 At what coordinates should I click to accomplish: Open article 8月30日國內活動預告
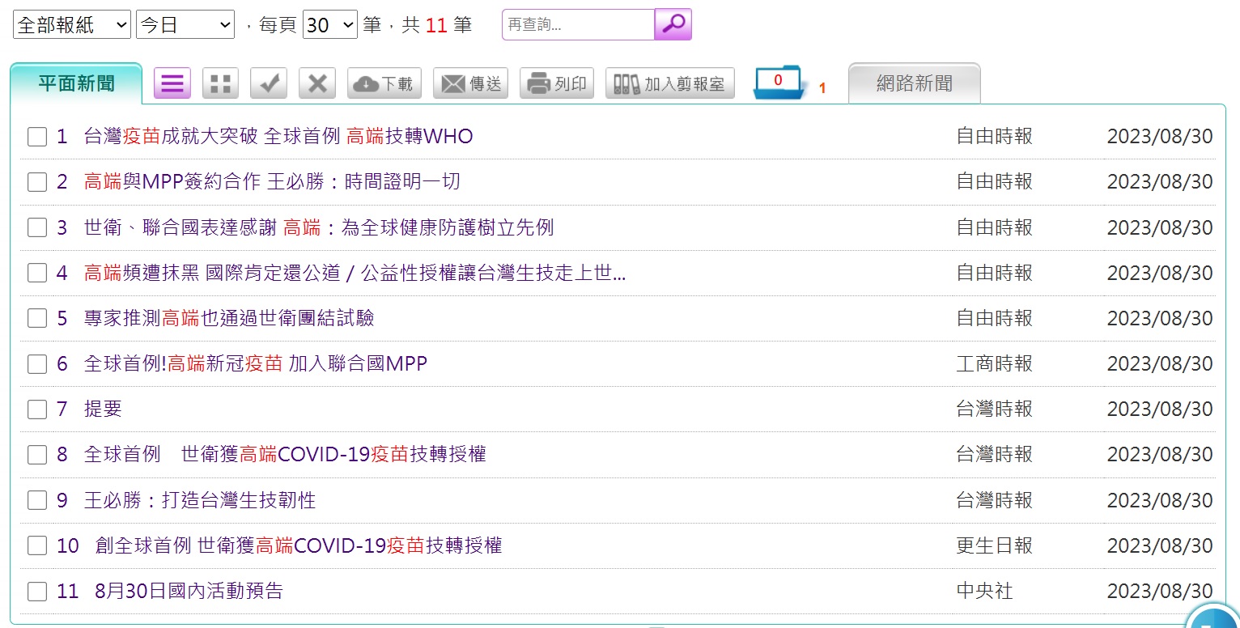pos(189,592)
